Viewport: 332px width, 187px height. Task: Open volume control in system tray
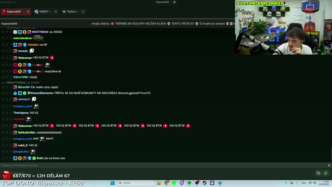[x=314, y=183]
